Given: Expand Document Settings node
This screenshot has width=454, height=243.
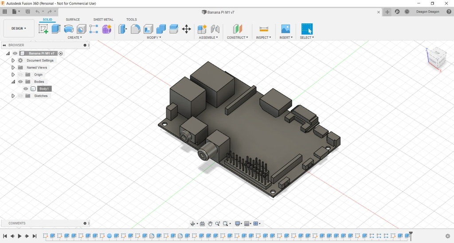Looking at the screenshot, I should [x=13, y=60].
